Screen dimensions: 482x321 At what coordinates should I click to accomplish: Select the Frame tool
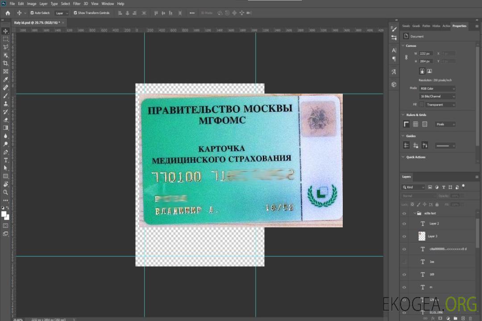pyautogui.click(x=5, y=71)
